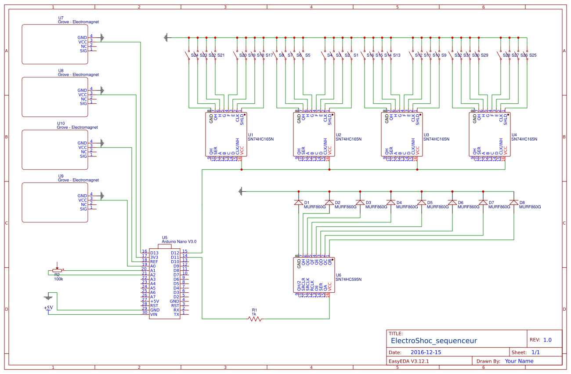Image resolution: width=571 pixels, height=374 pixels.
Task: Select the R2 100k potentiometer symbol
Action: point(56,270)
